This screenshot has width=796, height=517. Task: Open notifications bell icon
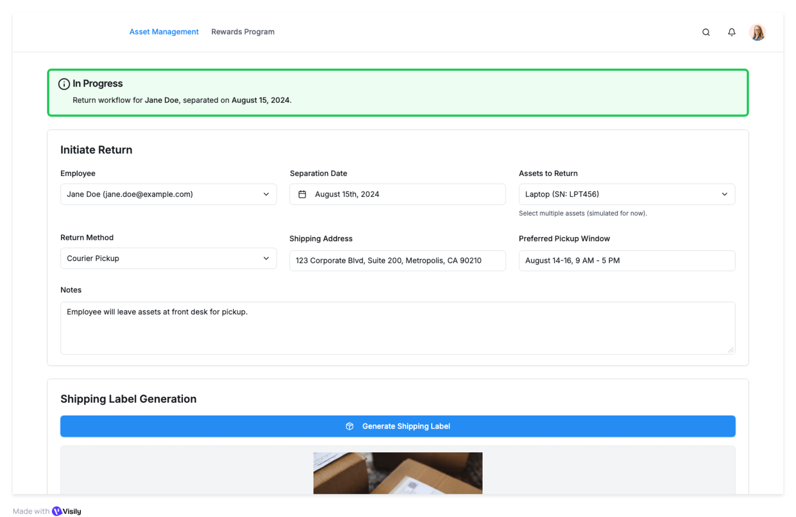731,32
